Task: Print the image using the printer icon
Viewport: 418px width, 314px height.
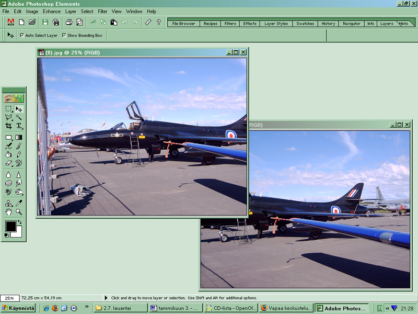Action: pyautogui.click(x=69, y=22)
